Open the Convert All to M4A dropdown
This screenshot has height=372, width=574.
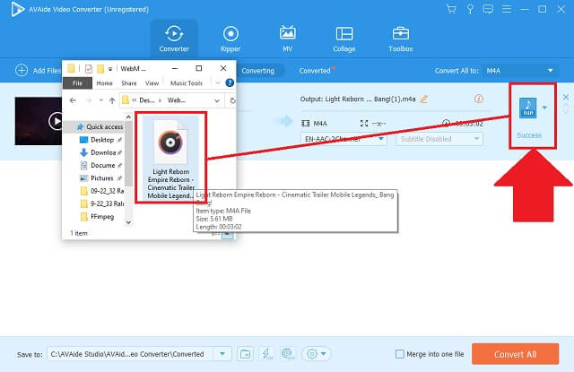point(521,71)
